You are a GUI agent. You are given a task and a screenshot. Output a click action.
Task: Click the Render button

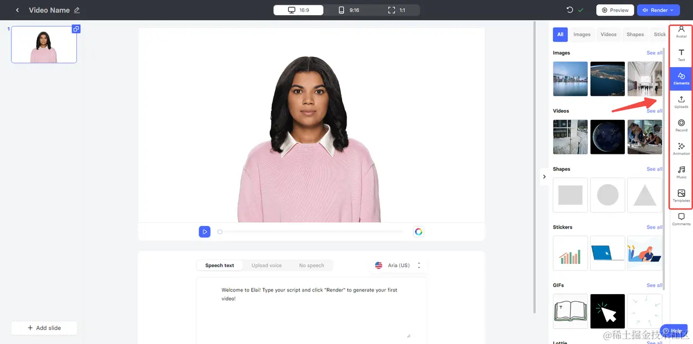click(658, 10)
